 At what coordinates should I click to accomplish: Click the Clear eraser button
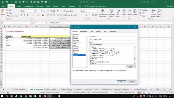(x=143, y=16)
